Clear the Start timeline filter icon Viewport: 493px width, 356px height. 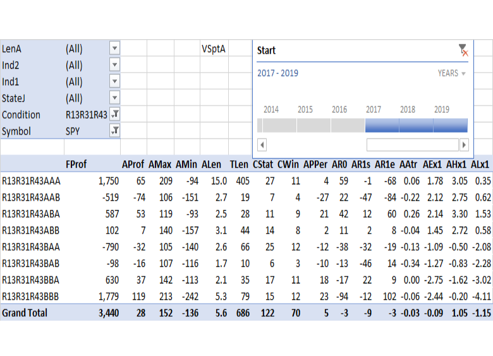coord(463,50)
